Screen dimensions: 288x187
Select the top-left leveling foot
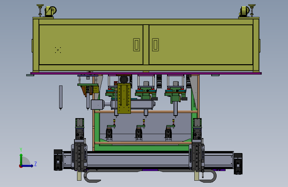pyautogui.click(x=40, y=11)
